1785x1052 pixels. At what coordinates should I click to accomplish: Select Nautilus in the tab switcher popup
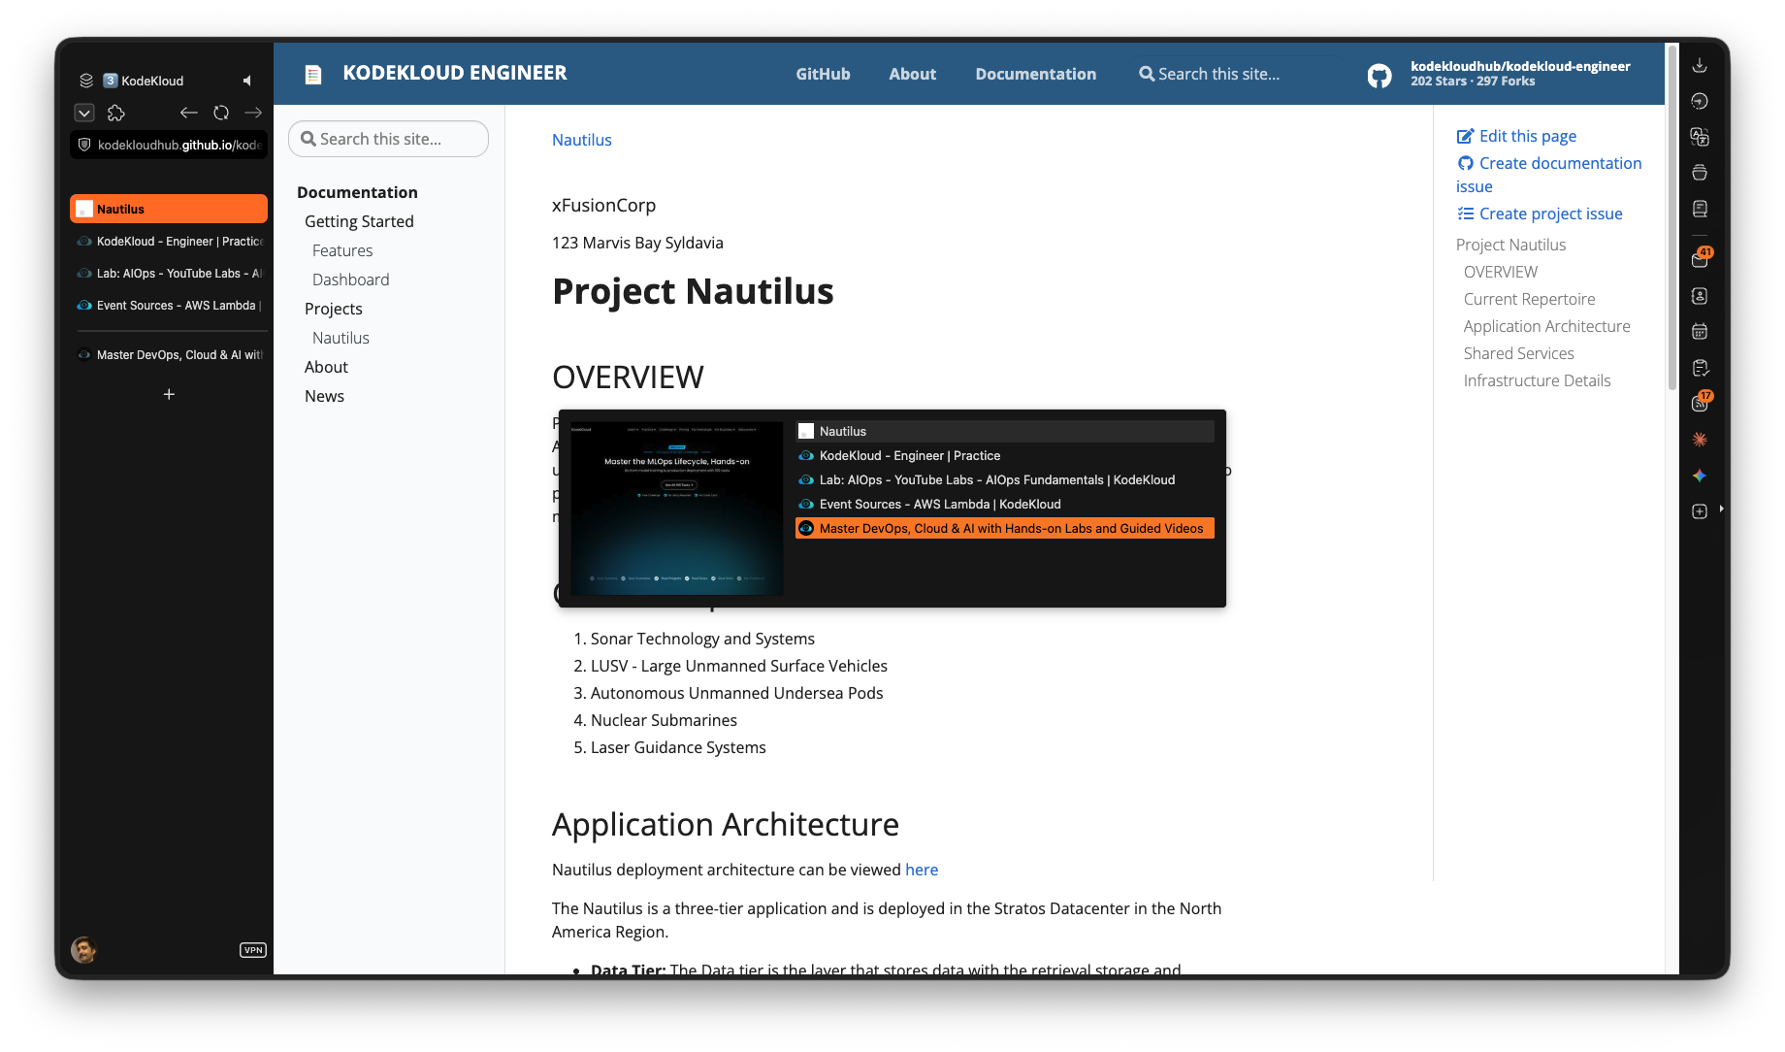1005,431
